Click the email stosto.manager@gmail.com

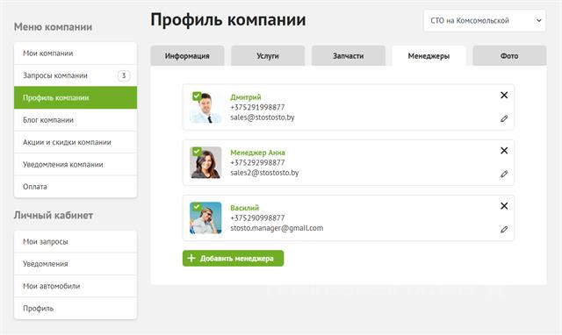(x=277, y=228)
